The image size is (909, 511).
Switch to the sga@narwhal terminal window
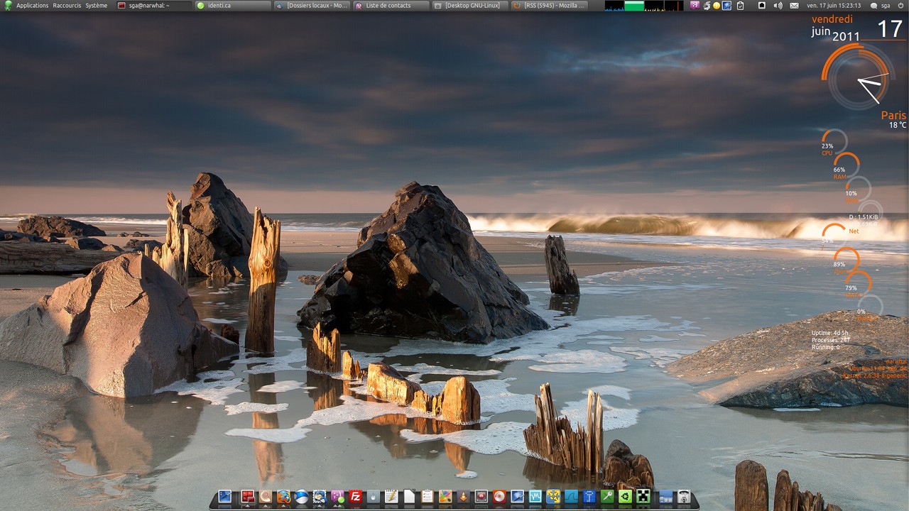coord(153,5)
